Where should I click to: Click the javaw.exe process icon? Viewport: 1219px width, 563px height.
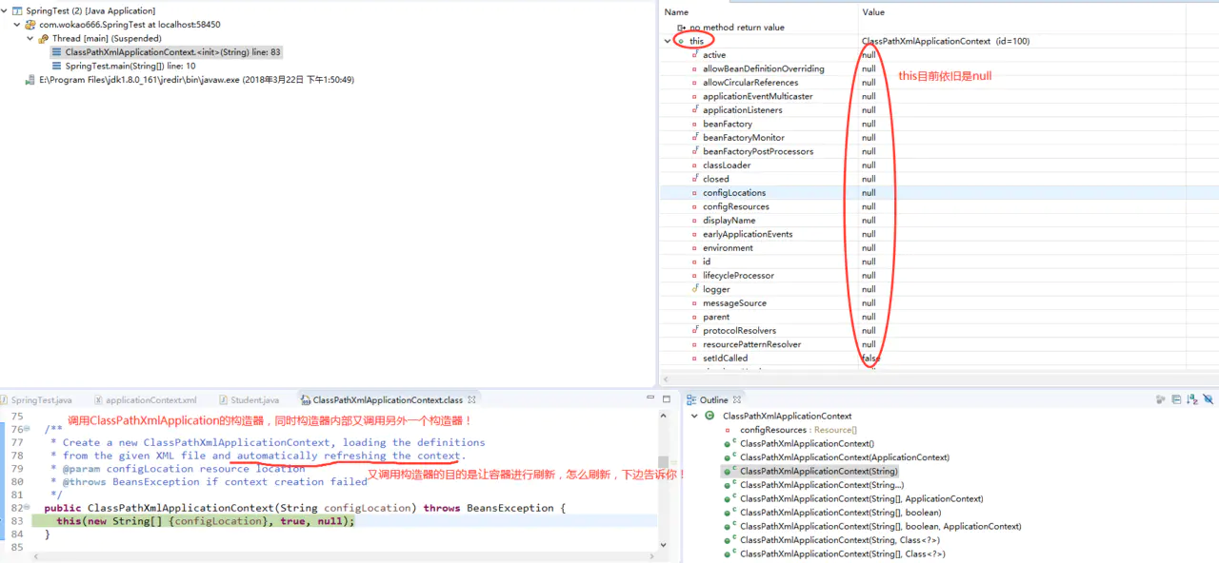[30, 80]
